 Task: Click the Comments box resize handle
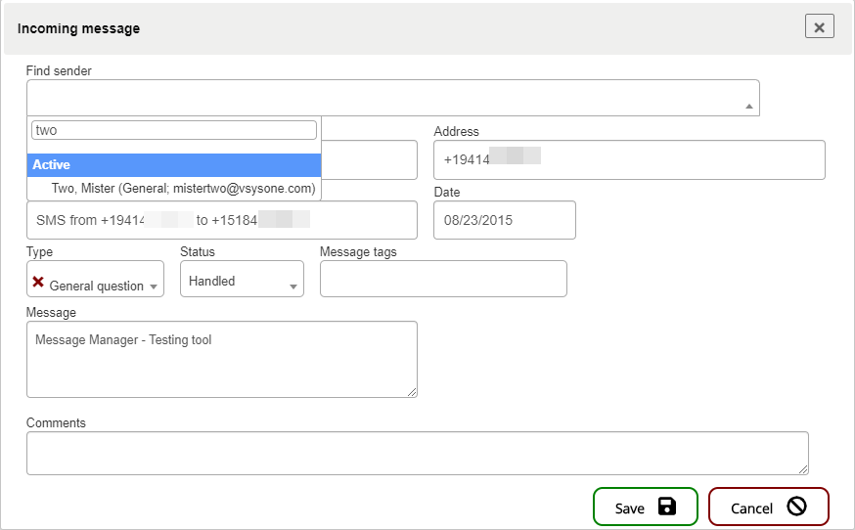coord(803,469)
